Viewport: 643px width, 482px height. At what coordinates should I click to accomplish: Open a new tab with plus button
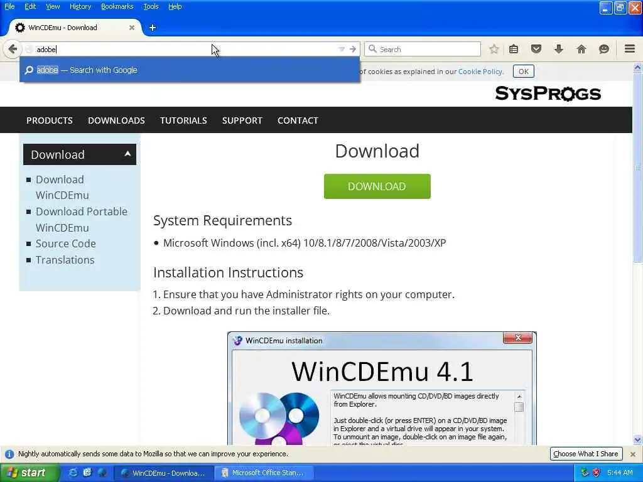click(x=153, y=28)
